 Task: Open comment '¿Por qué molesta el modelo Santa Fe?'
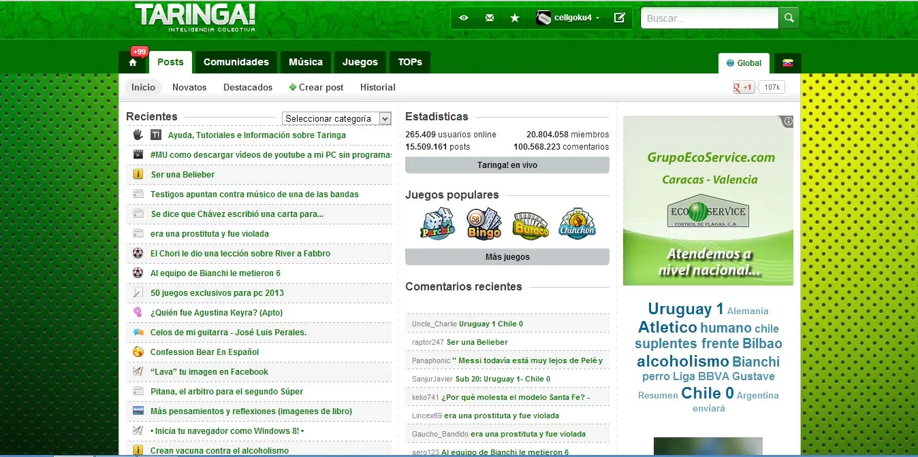516,397
